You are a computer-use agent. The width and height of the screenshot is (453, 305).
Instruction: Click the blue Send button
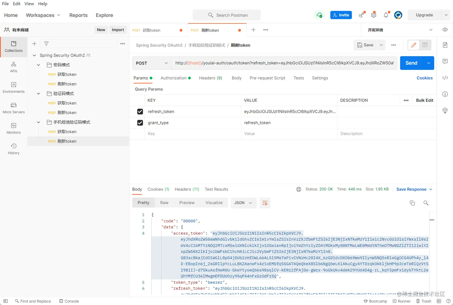coord(411,63)
